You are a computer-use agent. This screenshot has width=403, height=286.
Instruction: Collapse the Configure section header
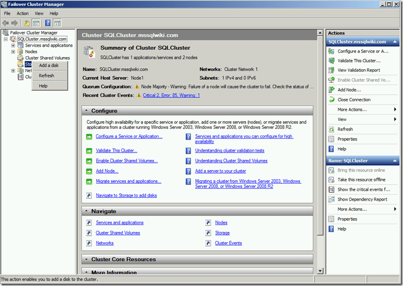pos(86,111)
